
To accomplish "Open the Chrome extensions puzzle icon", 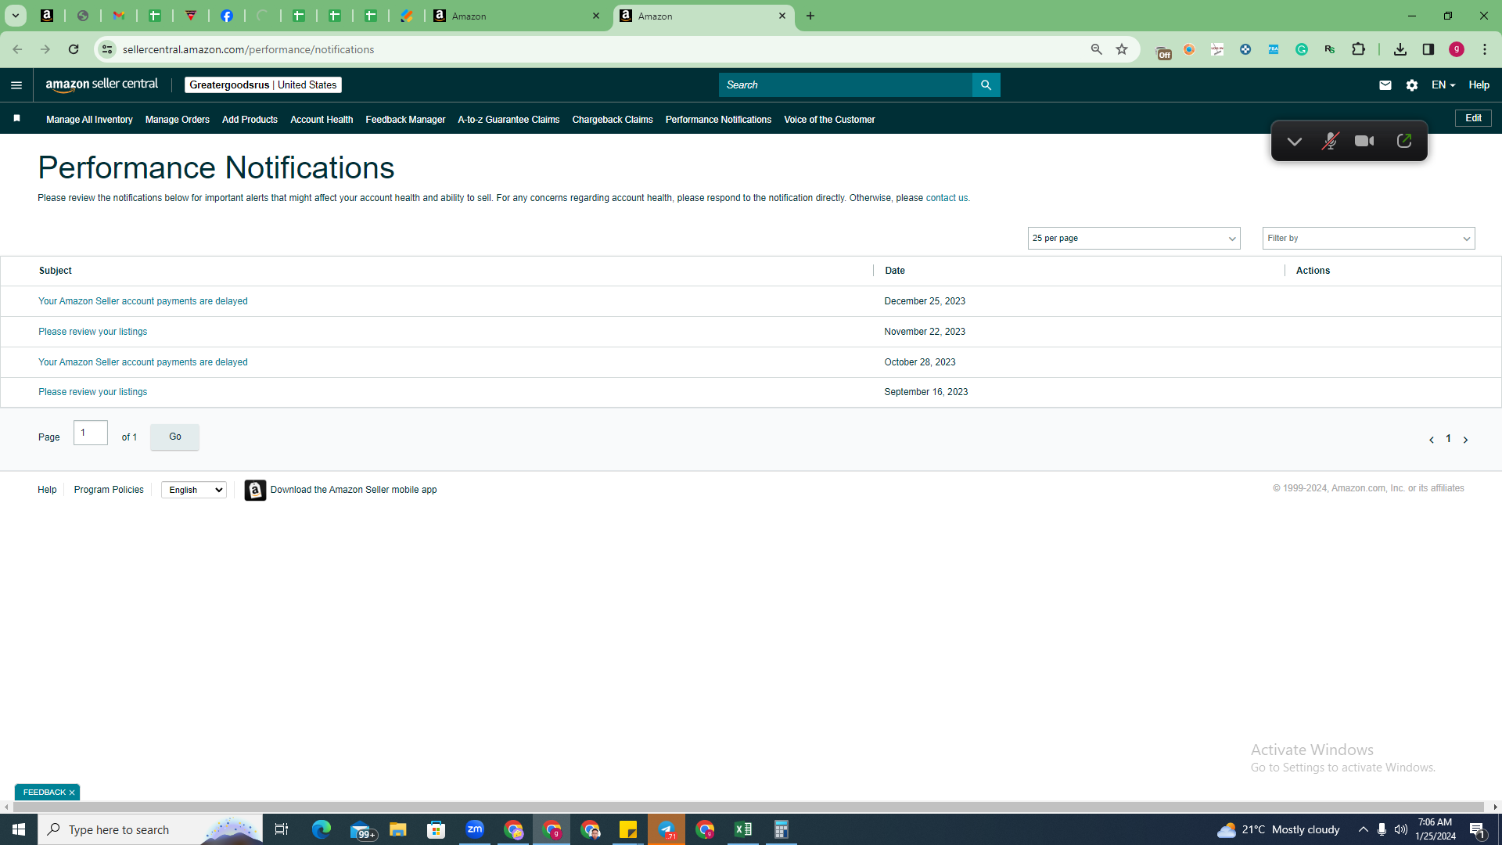I will coord(1358,49).
